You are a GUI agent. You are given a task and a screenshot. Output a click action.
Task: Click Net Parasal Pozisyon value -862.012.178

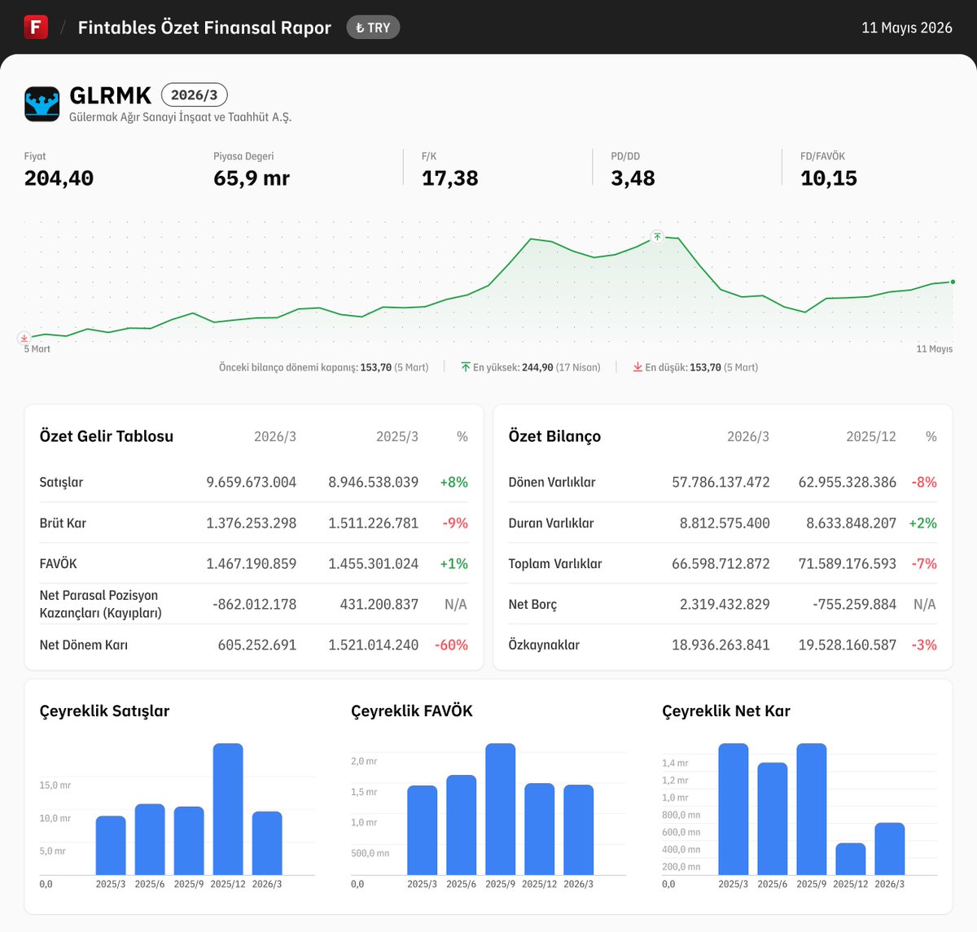coord(254,604)
